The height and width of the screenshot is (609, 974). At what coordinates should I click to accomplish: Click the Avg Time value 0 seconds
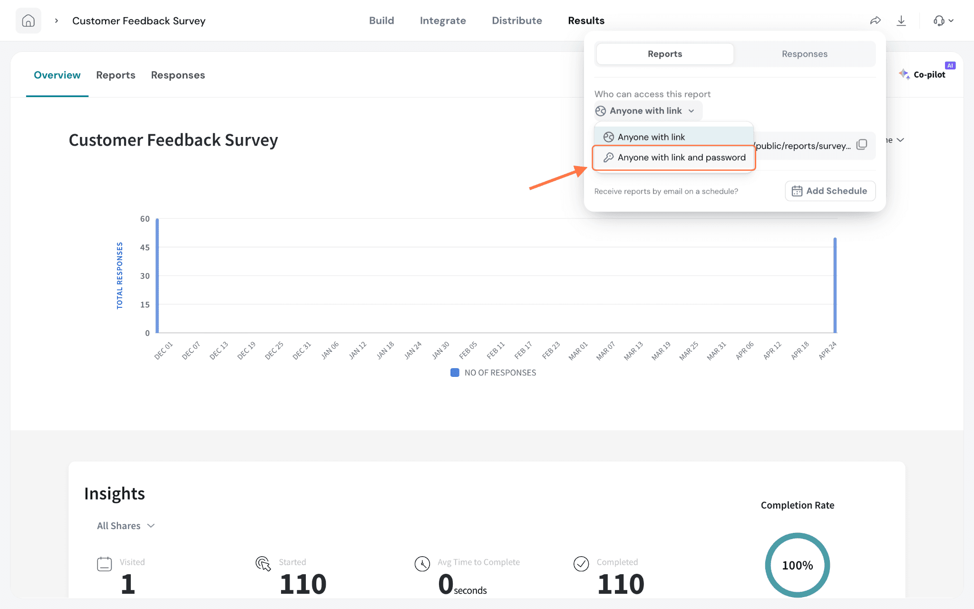[x=462, y=584]
